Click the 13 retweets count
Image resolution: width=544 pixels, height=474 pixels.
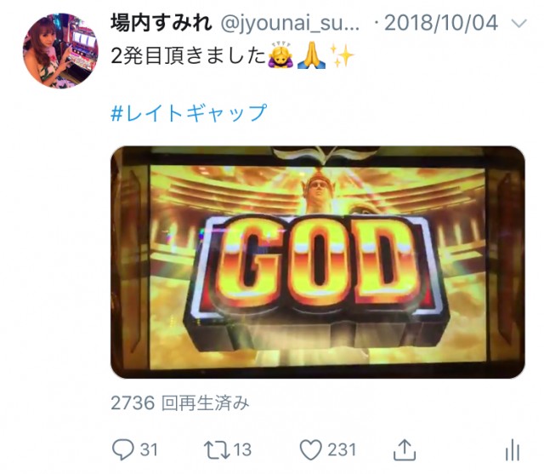(x=242, y=449)
